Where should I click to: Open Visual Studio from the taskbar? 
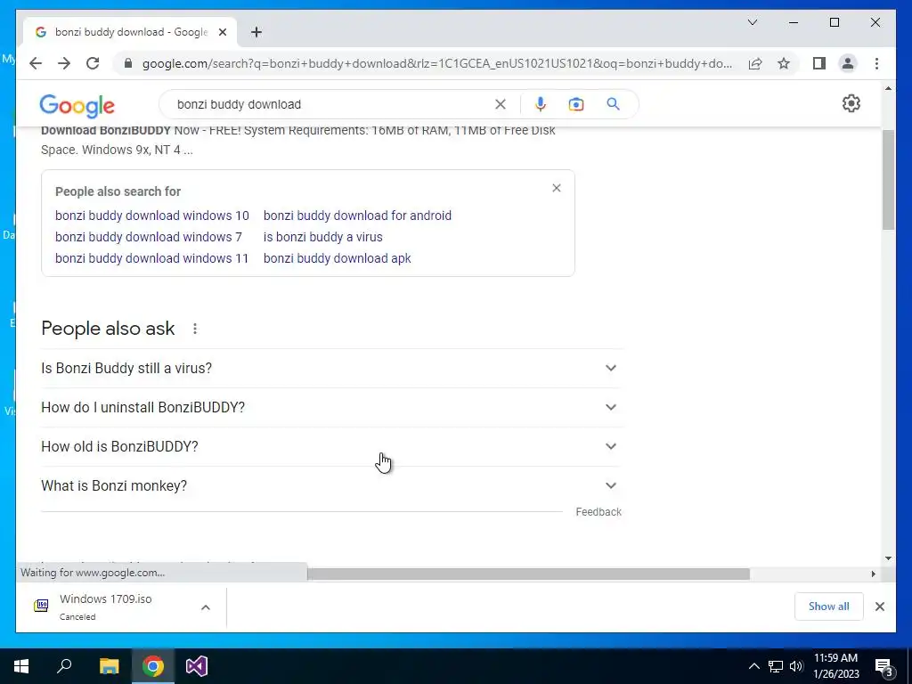(x=197, y=666)
